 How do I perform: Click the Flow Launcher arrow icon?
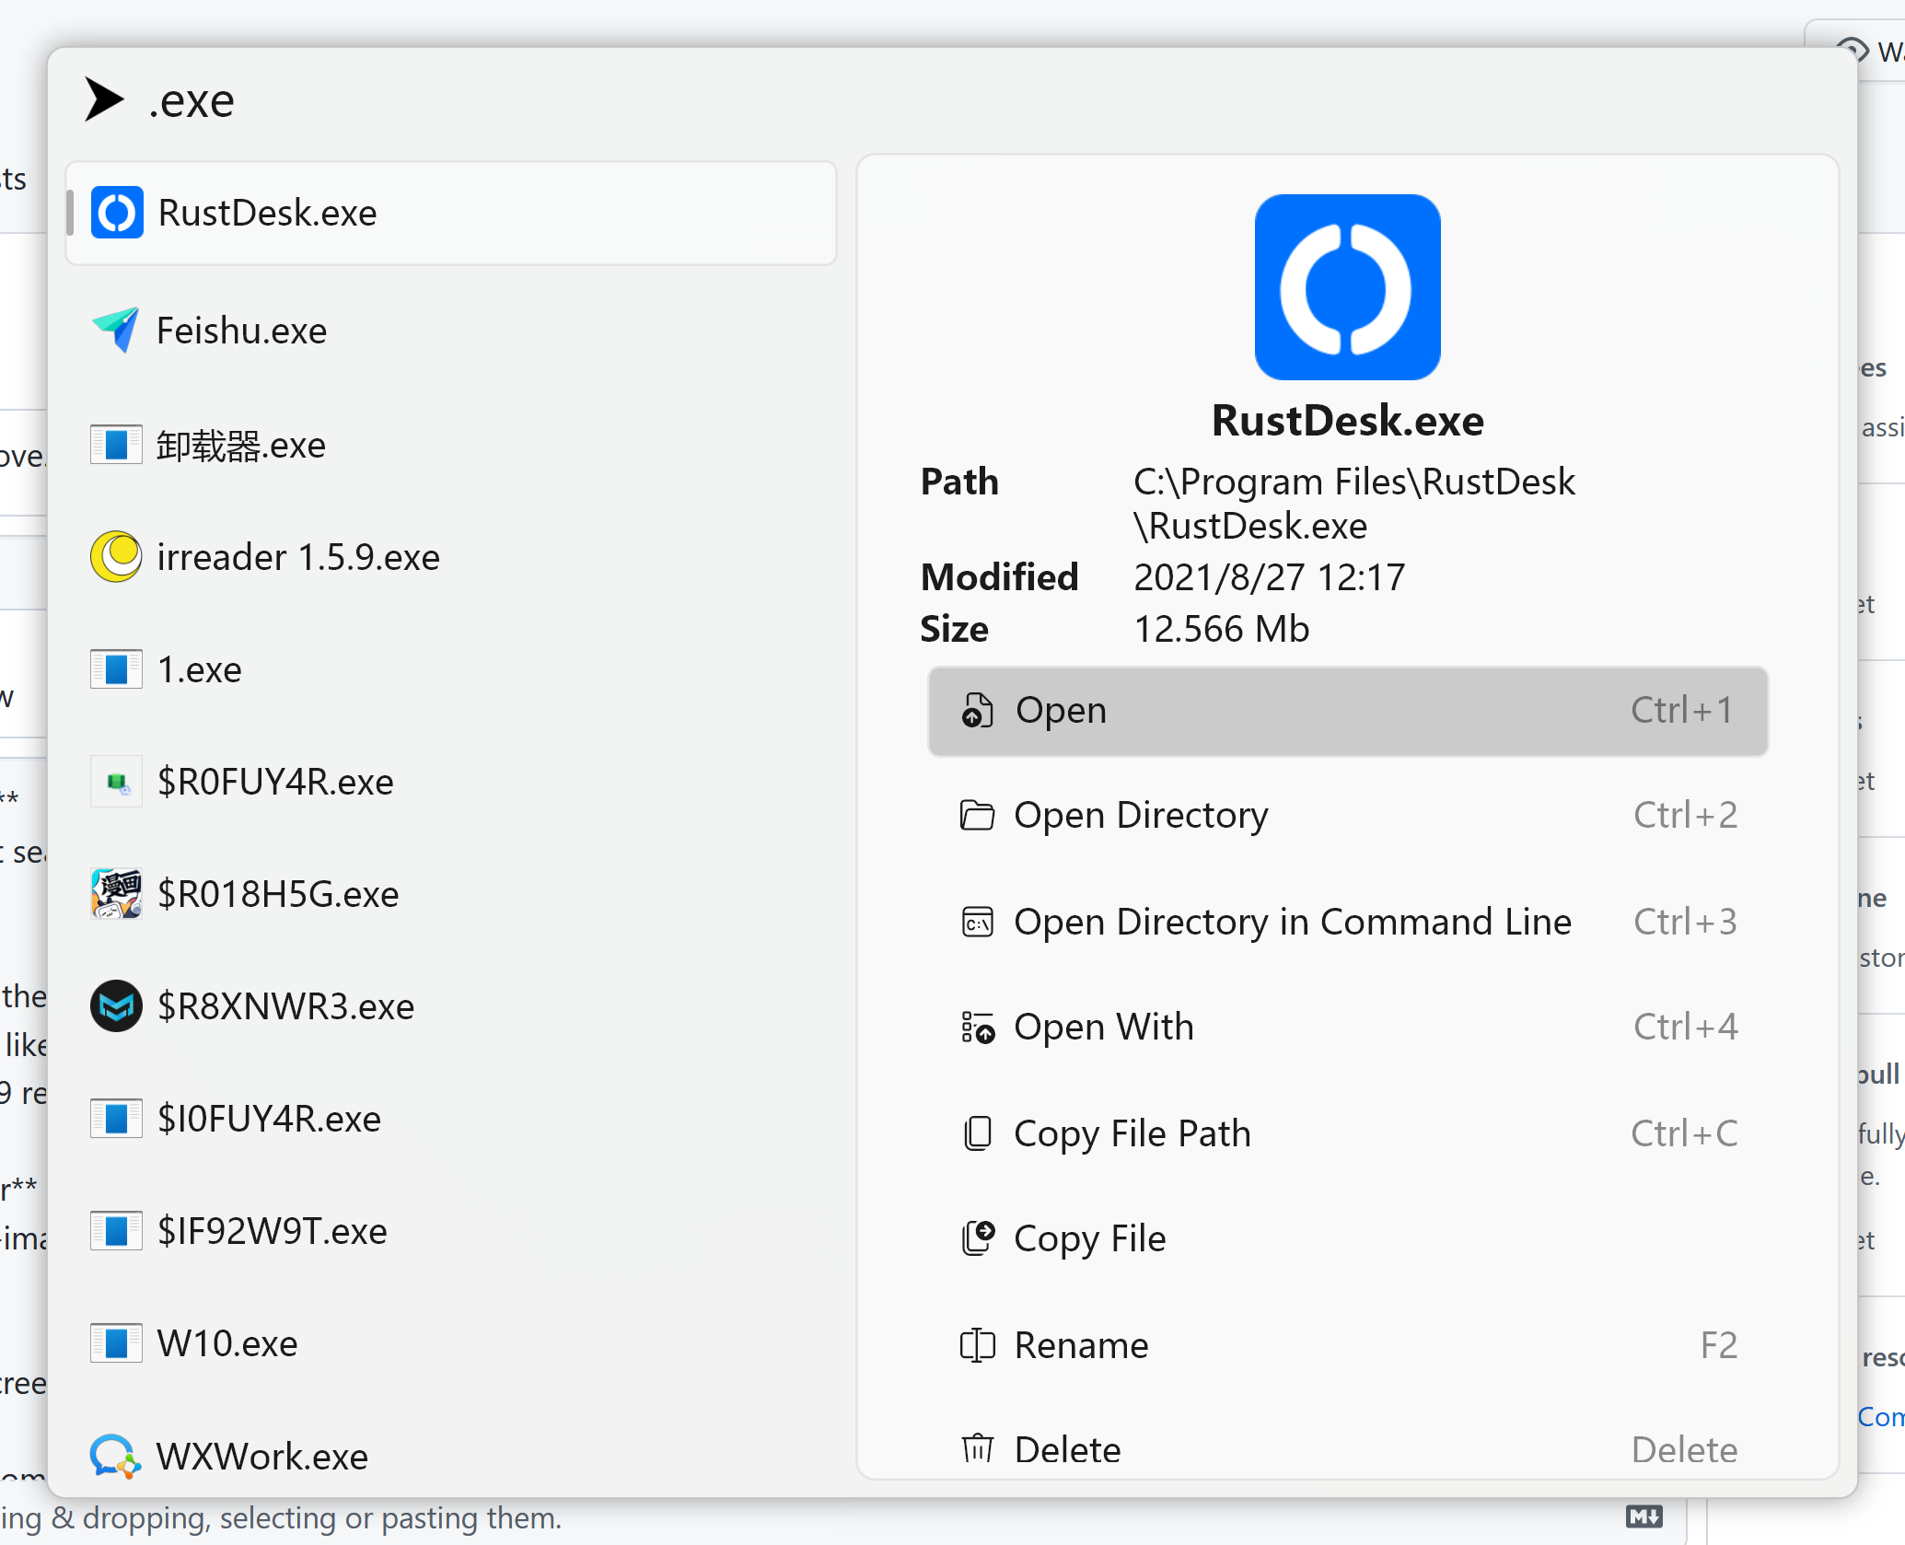[x=104, y=99]
